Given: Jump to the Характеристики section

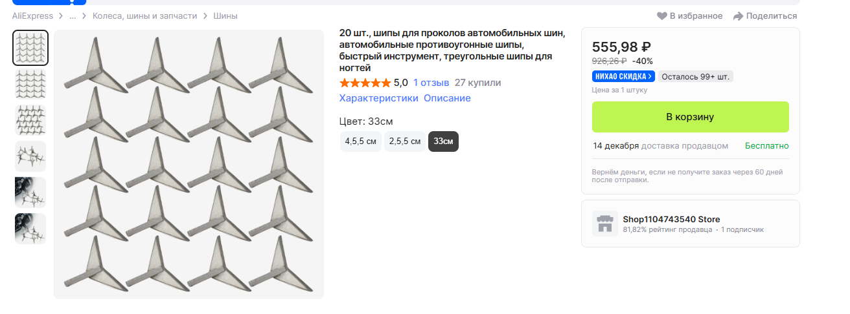Looking at the screenshot, I should (378, 98).
